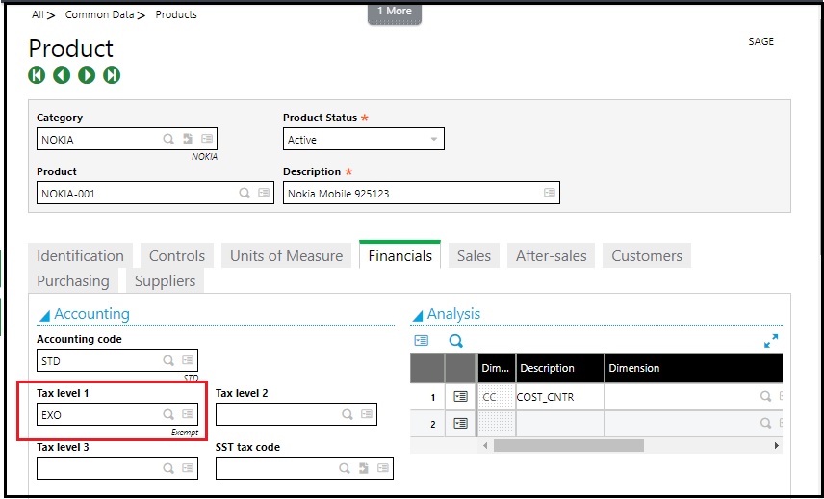Go to the next product record
This screenshot has width=824, height=499.
point(87,75)
